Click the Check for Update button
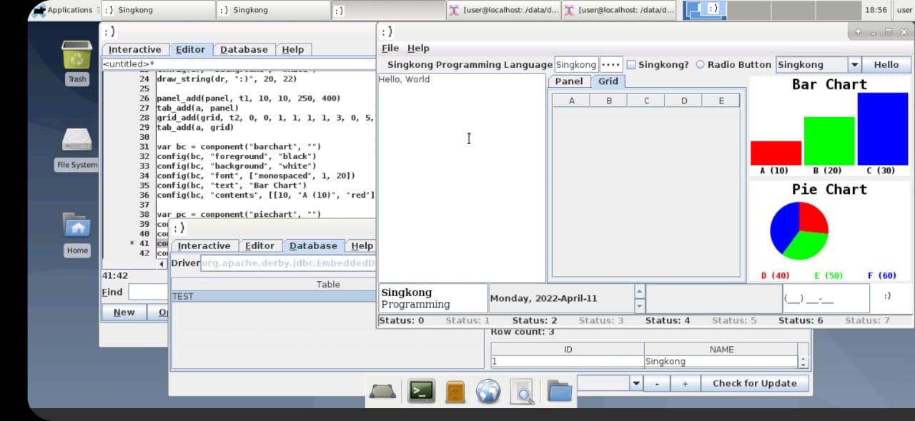This screenshot has width=915, height=421. coord(754,383)
